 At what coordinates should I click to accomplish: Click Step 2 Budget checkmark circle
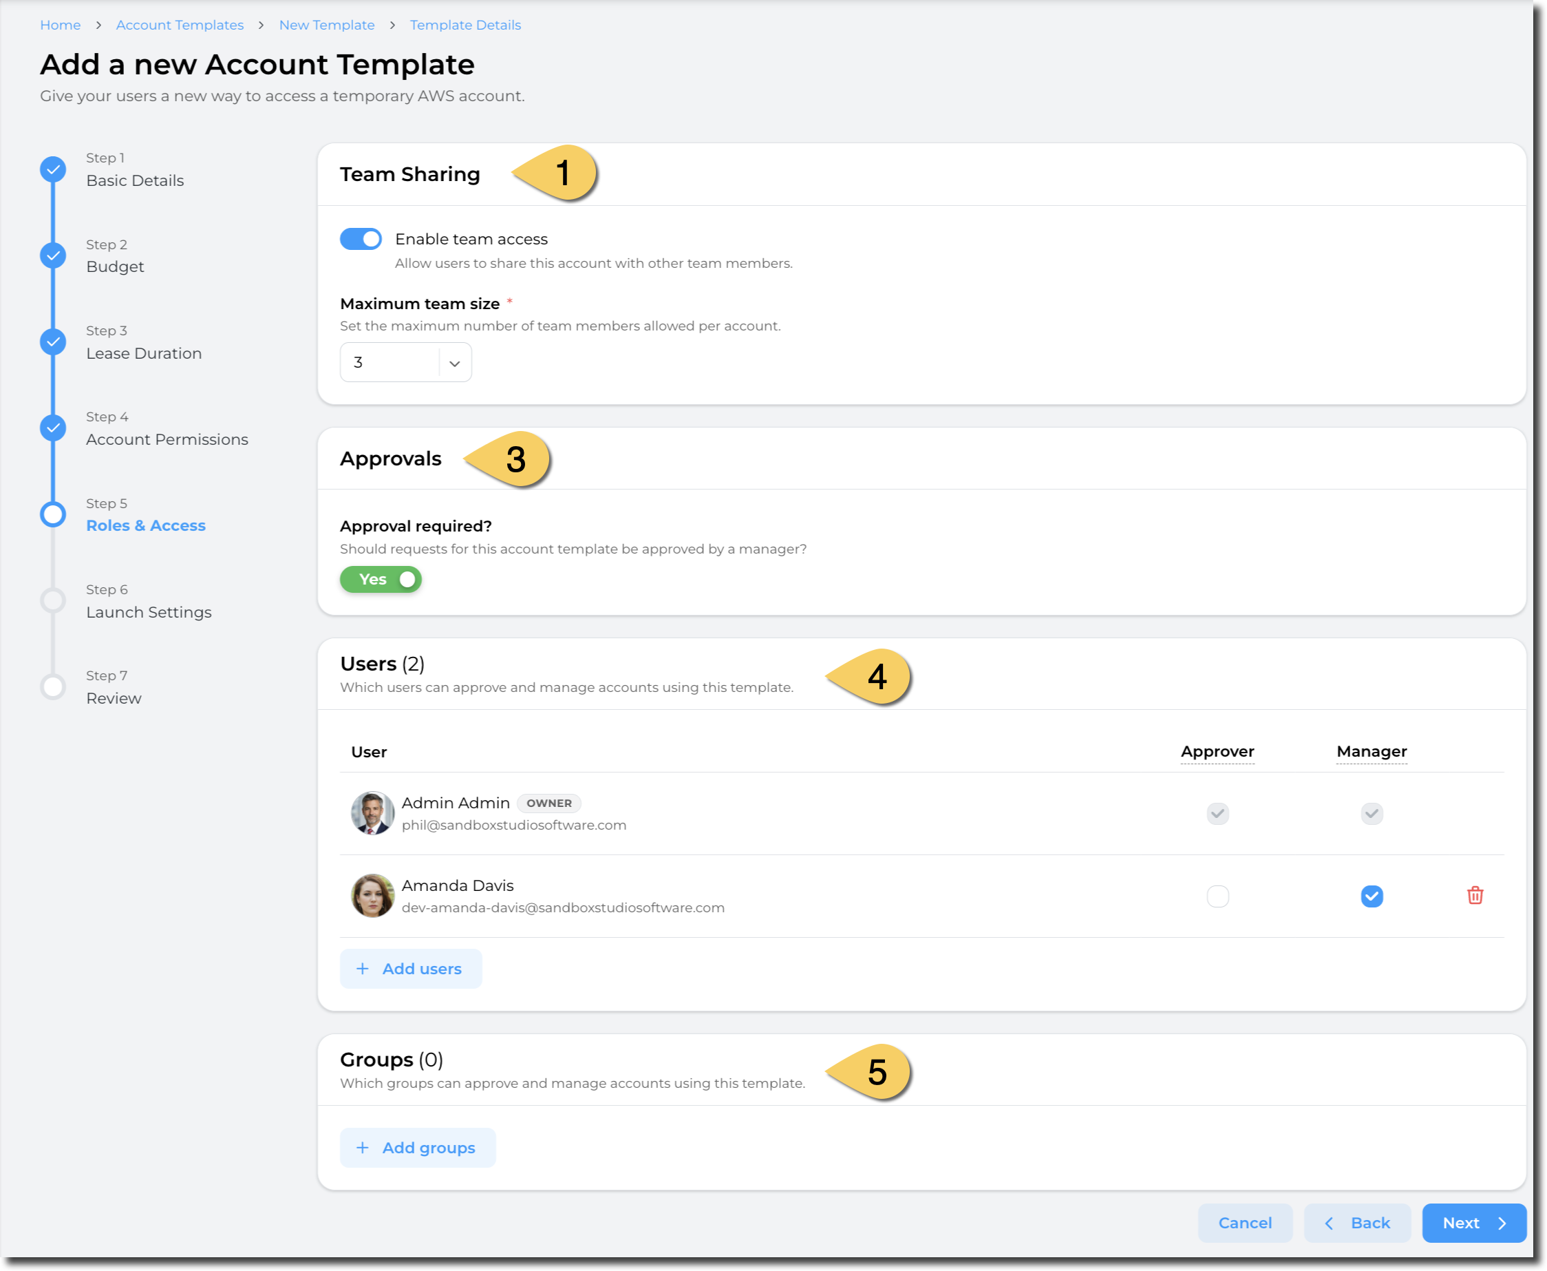click(53, 255)
